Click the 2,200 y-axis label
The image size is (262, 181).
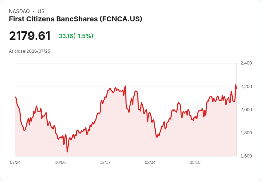(246, 87)
